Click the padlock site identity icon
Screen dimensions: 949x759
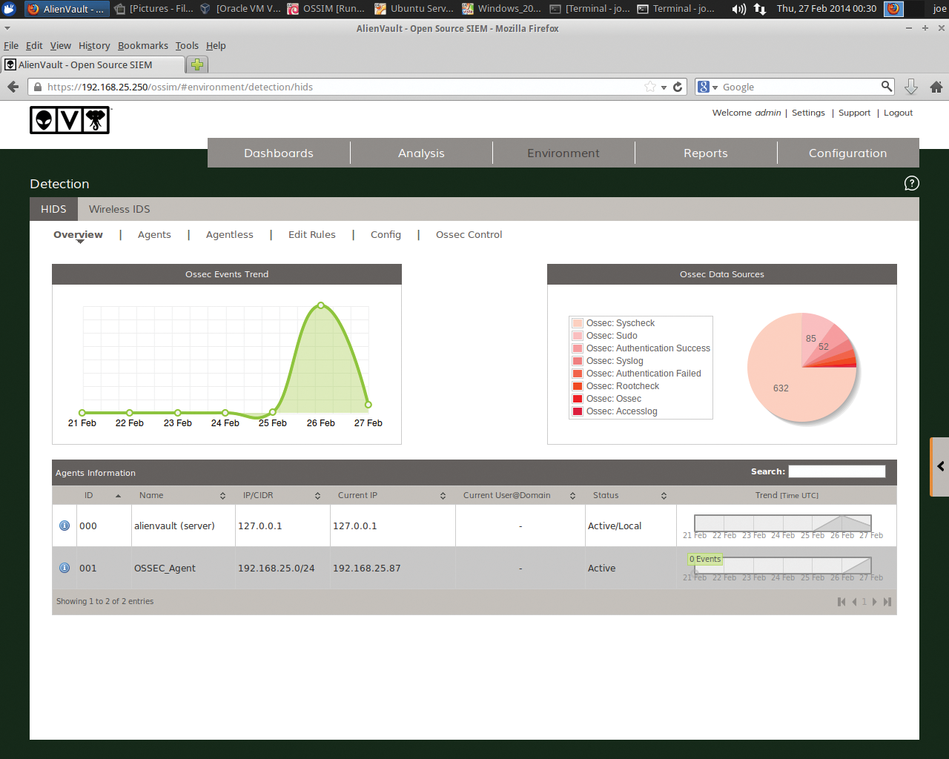[38, 87]
